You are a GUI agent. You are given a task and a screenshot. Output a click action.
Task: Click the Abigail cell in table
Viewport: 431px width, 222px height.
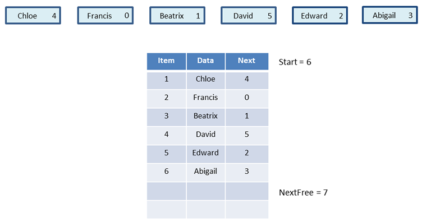click(x=205, y=172)
